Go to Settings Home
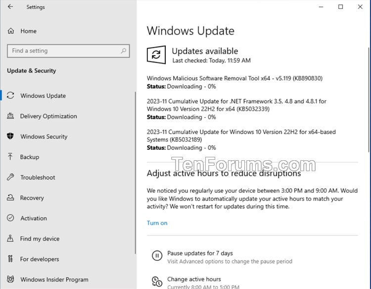371x289 pixels. click(x=28, y=31)
